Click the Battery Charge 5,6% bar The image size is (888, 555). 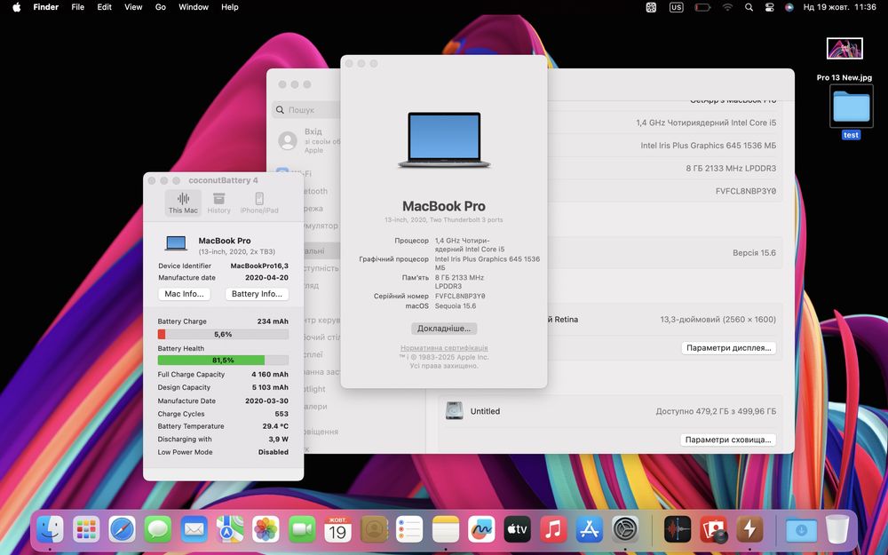[x=223, y=334]
